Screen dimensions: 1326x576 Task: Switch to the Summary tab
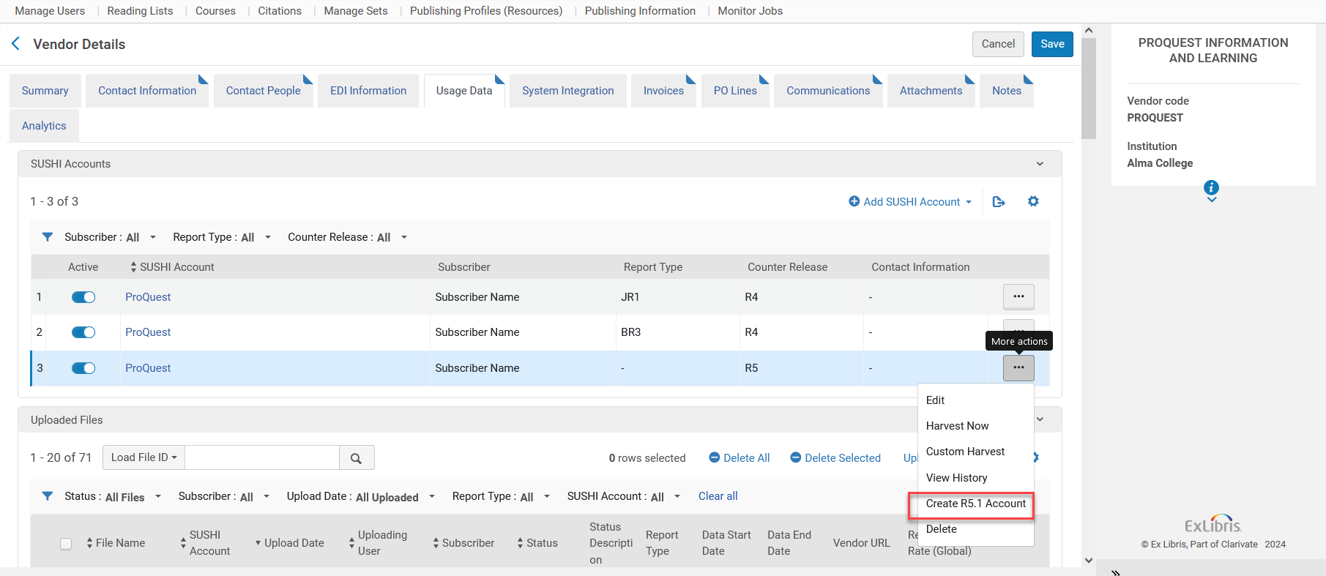coord(45,91)
